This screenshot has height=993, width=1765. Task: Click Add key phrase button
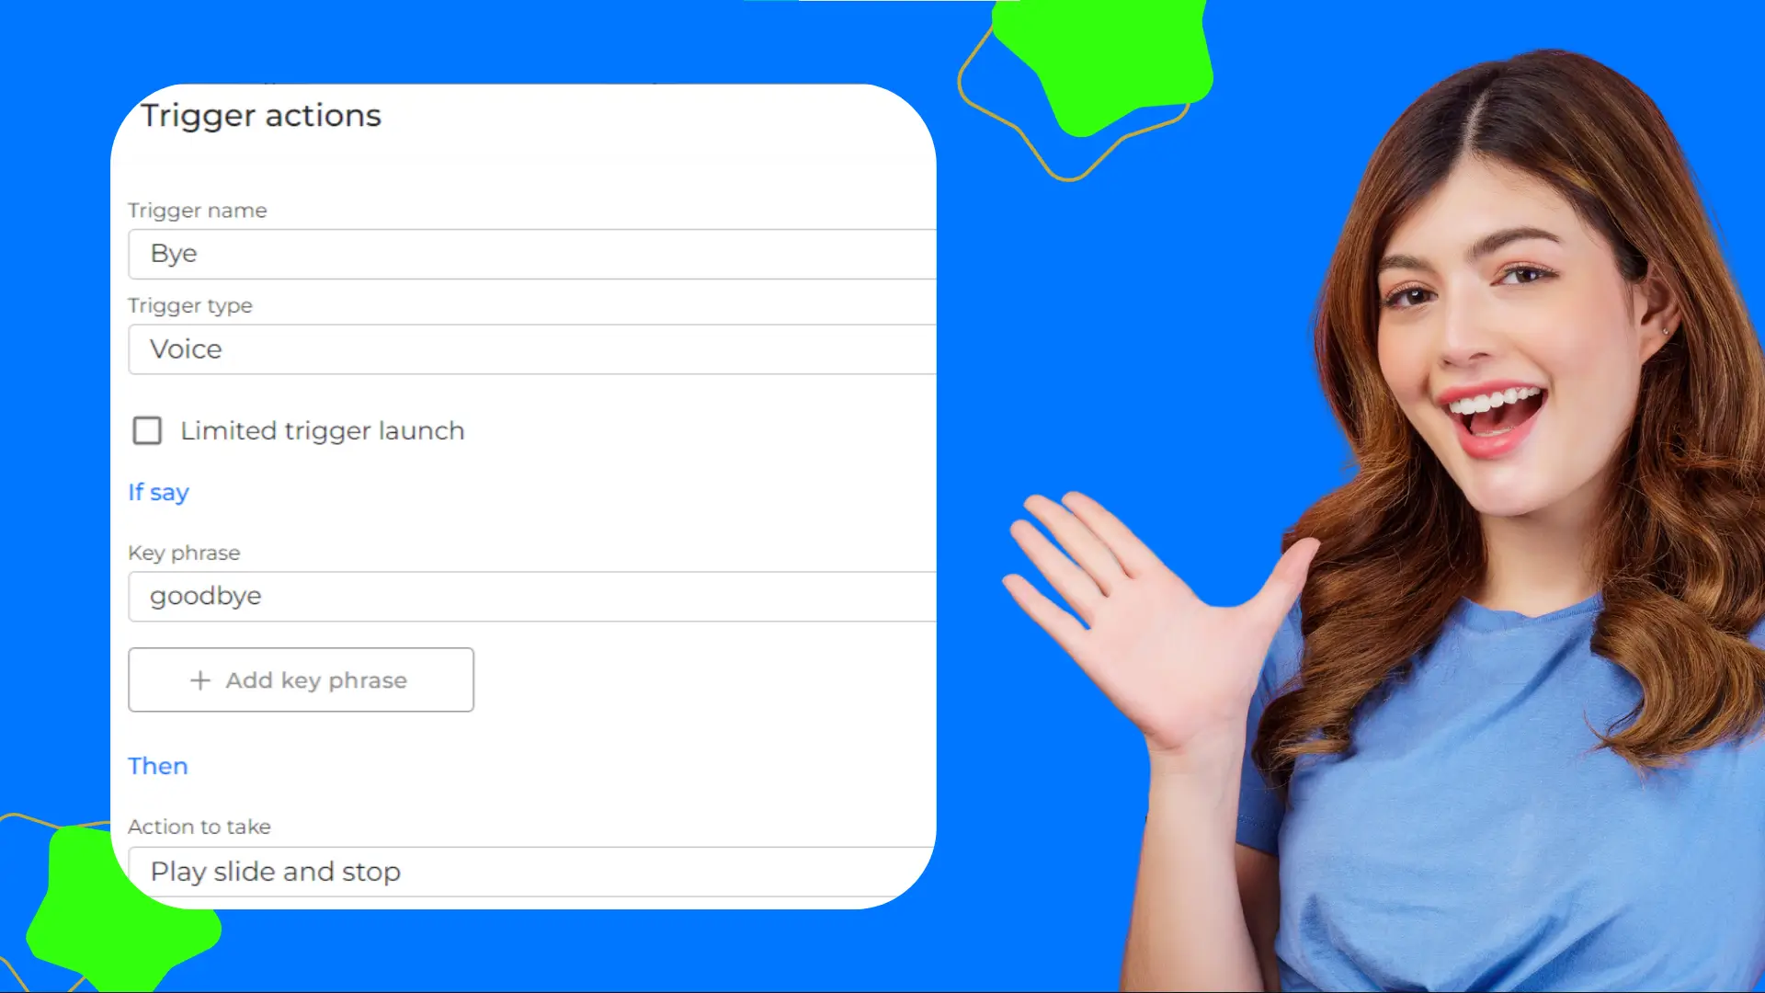[300, 679]
